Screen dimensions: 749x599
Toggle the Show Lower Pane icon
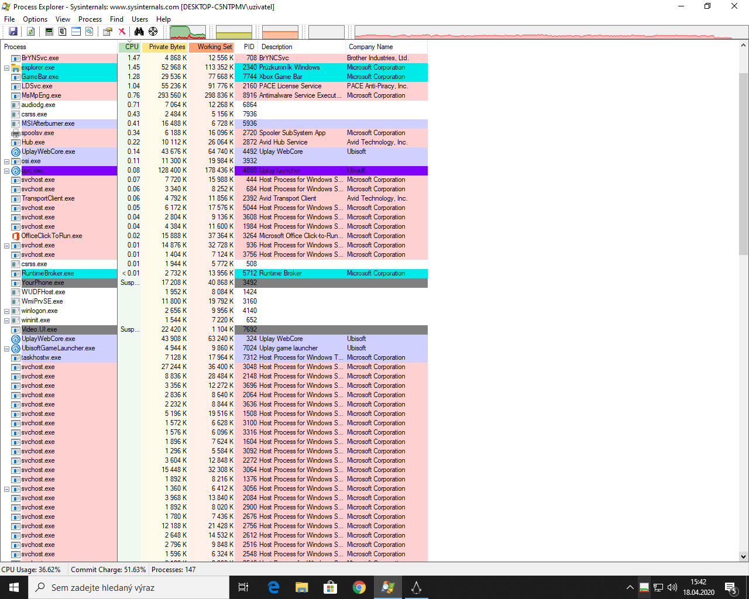76,32
